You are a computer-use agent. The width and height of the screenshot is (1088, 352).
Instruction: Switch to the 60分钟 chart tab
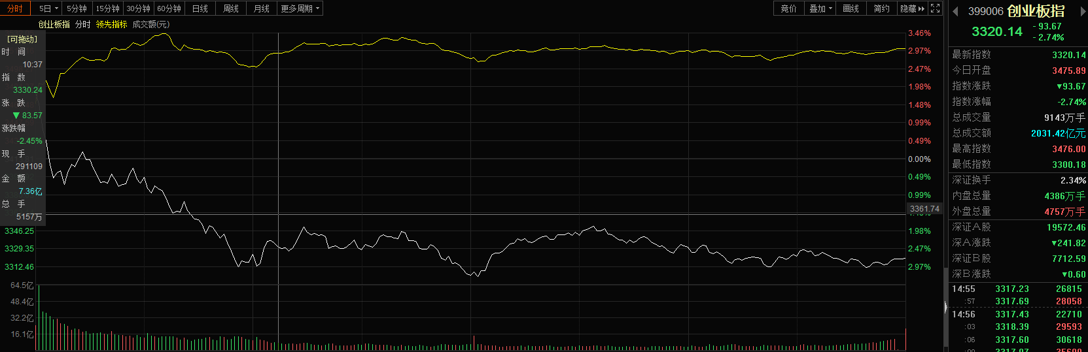coord(169,8)
